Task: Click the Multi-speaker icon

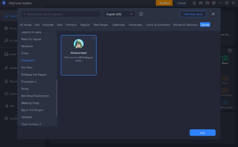Action: [x=225, y=102]
